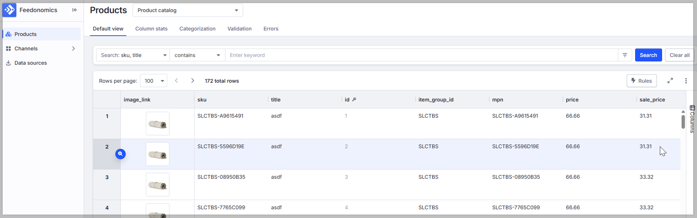Click the Channels grid icon
Viewport: 697px width, 218px height.
point(8,49)
